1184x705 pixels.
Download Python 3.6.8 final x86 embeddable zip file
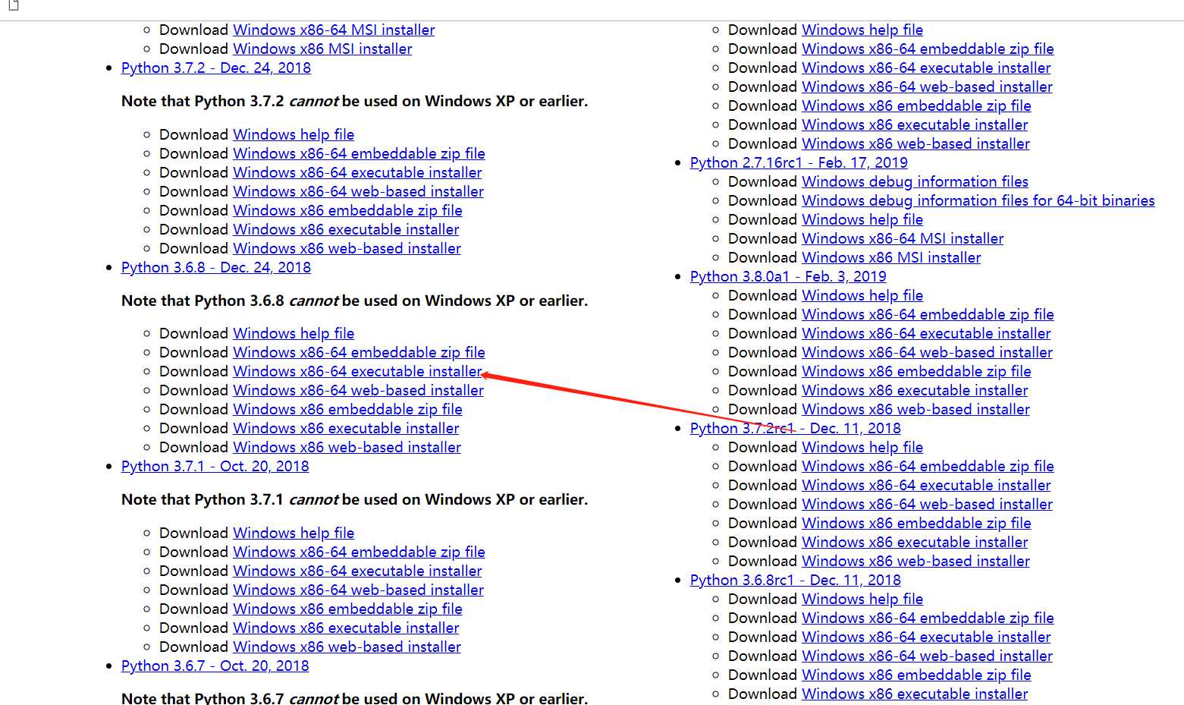click(x=347, y=409)
